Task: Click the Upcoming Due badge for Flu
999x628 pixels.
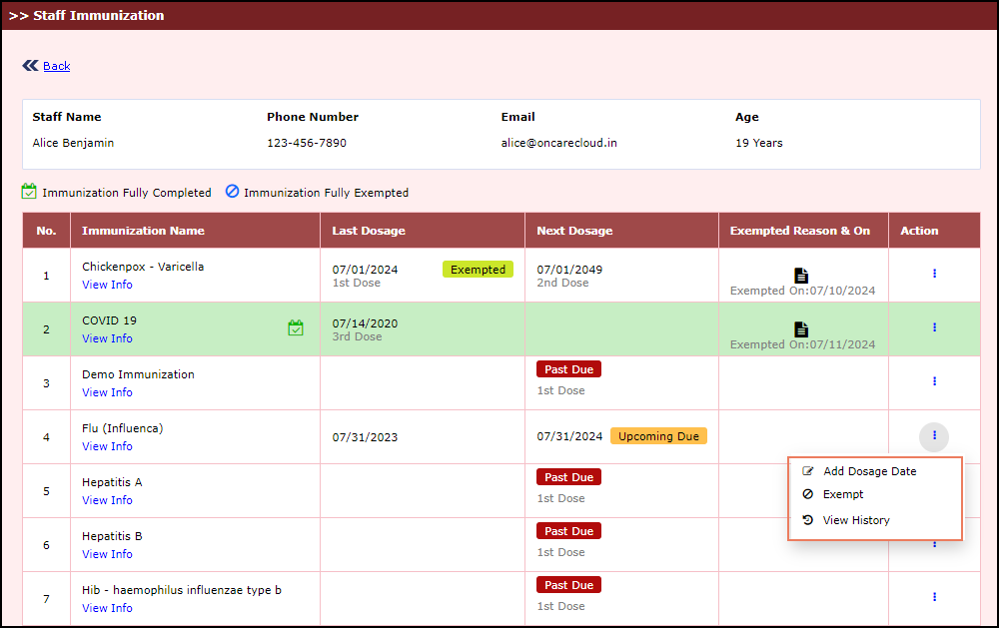Action: 658,436
